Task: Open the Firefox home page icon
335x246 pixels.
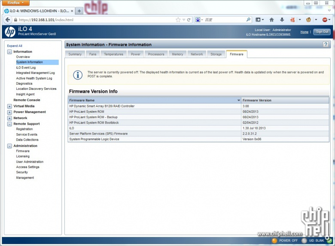Action: tap(271, 20)
